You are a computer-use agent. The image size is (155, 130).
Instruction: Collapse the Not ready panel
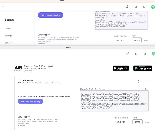click(x=147, y=81)
